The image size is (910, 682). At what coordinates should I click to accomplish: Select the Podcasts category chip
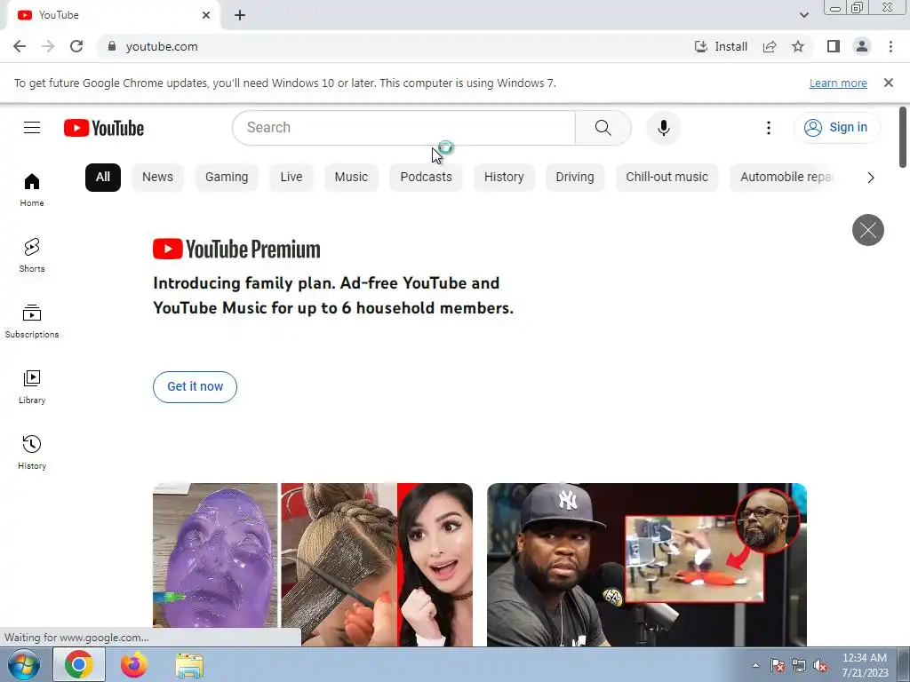[426, 178]
